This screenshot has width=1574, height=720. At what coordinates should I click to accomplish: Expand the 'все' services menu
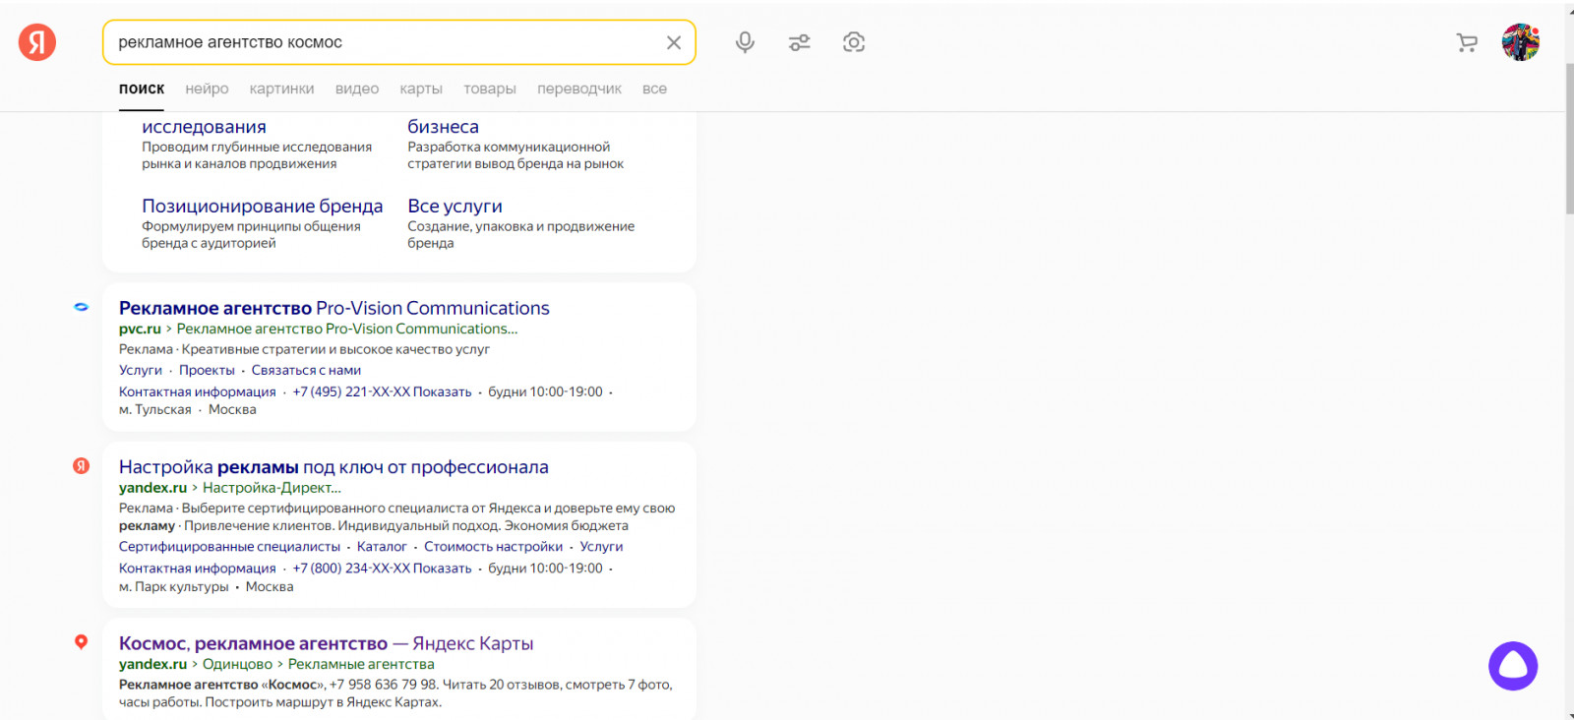(x=654, y=89)
